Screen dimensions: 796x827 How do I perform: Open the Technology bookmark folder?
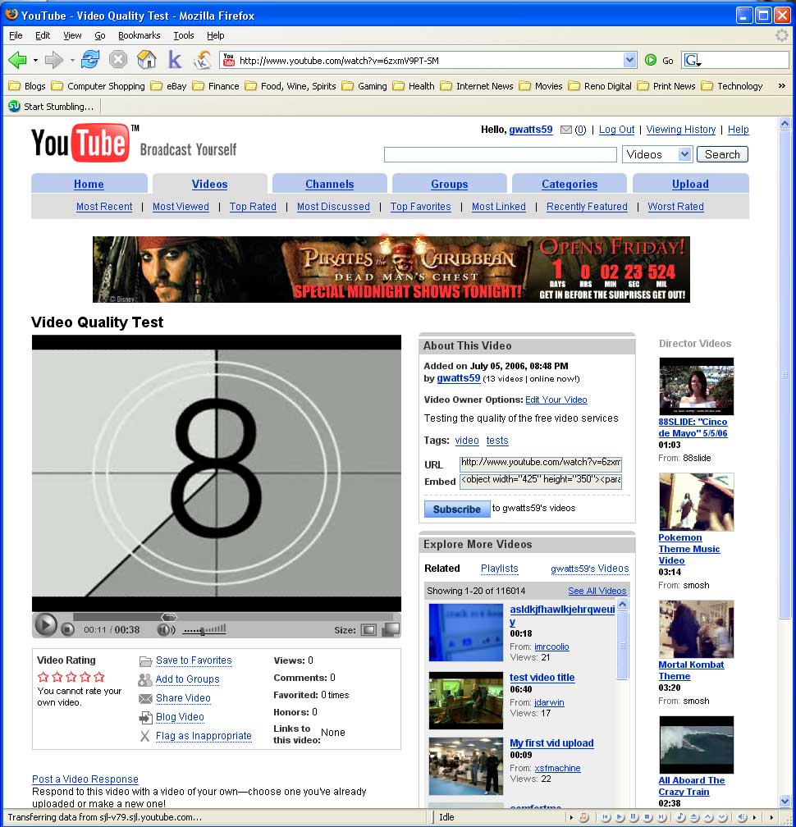[733, 86]
